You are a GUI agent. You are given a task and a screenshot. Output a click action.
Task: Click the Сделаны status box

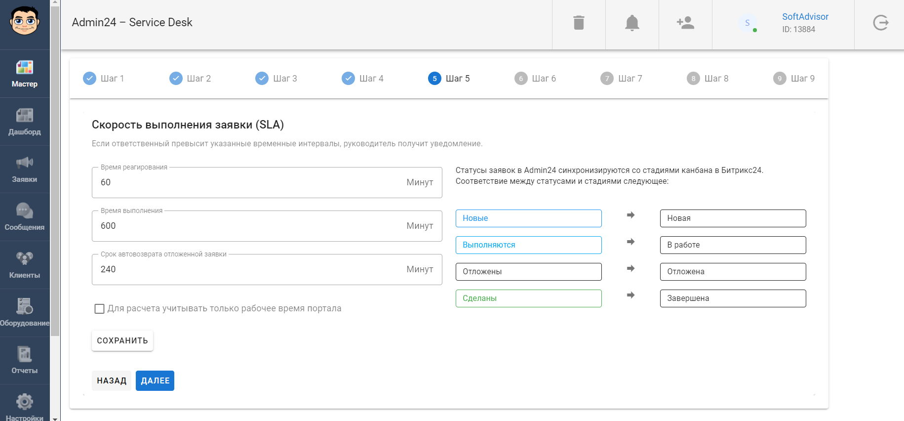click(529, 298)
